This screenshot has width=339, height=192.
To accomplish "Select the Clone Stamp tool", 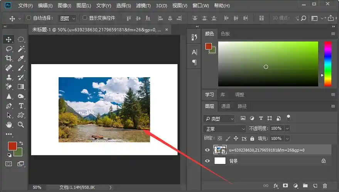I will pos(8,77).
